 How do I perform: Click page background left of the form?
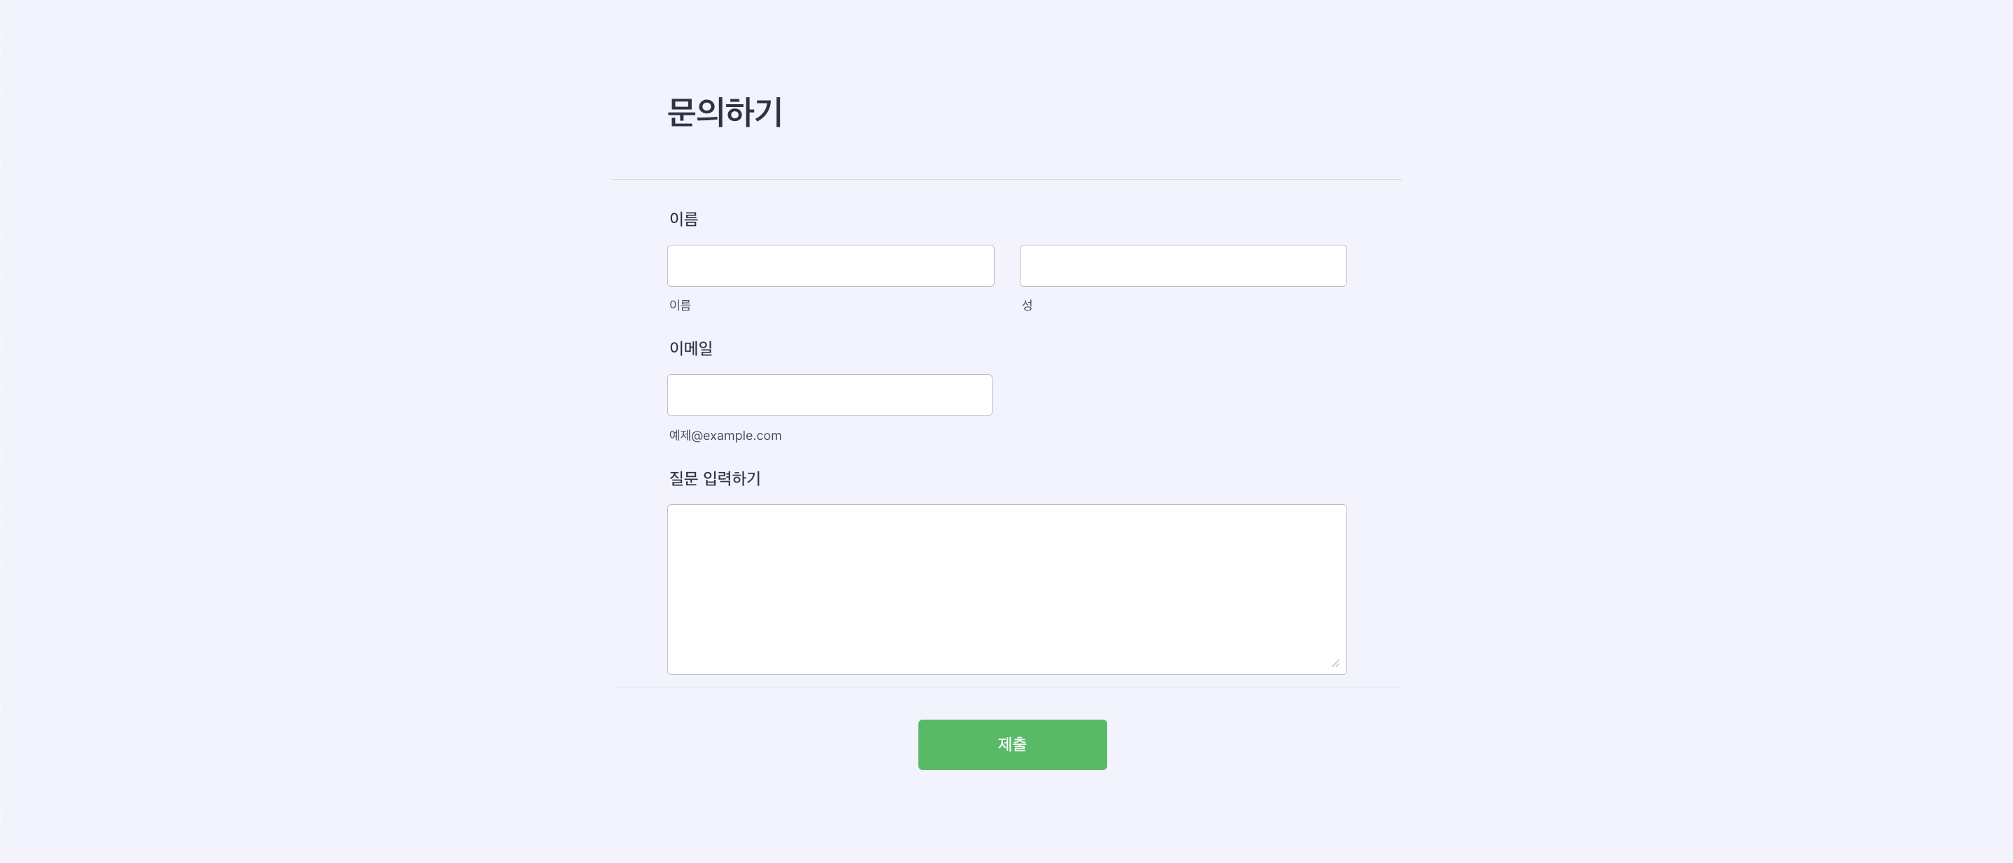[313, 429]
